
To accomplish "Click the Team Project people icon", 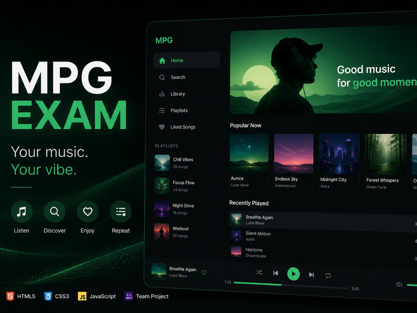I will [129, 296].
